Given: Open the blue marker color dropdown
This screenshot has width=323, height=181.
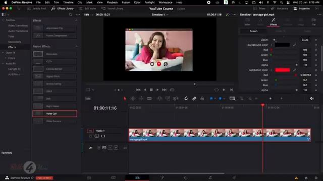Looking at the screenshot, I should click(x=224, y=99).
